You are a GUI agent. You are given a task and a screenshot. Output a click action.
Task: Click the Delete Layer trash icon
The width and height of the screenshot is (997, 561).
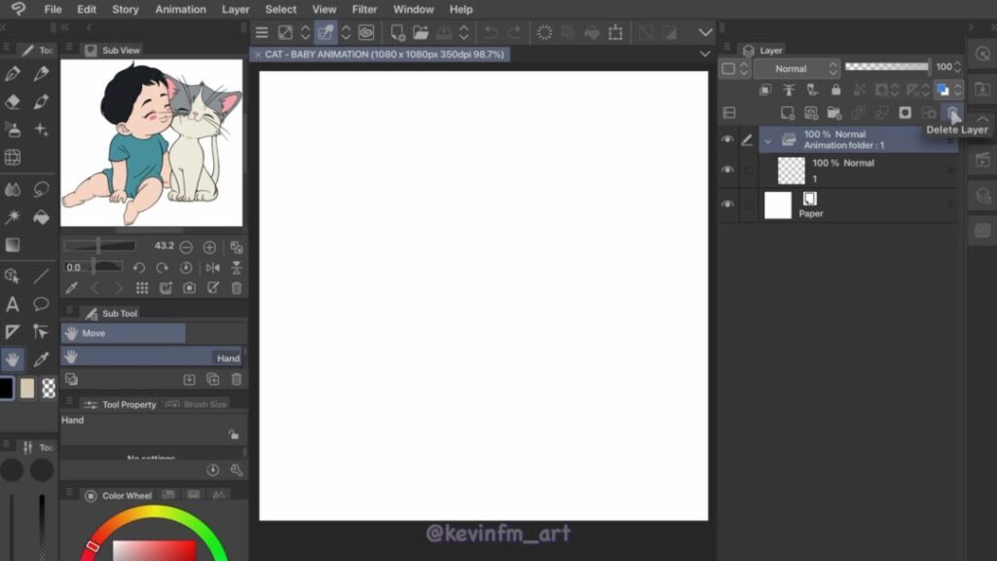[x=953, y=113]
